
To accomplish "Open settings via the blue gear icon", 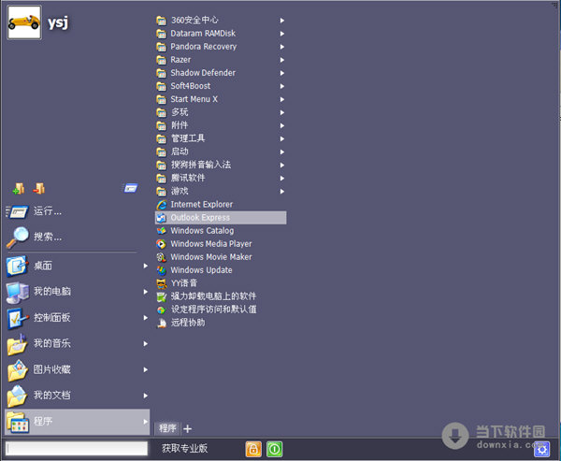I will pos(541,449).
